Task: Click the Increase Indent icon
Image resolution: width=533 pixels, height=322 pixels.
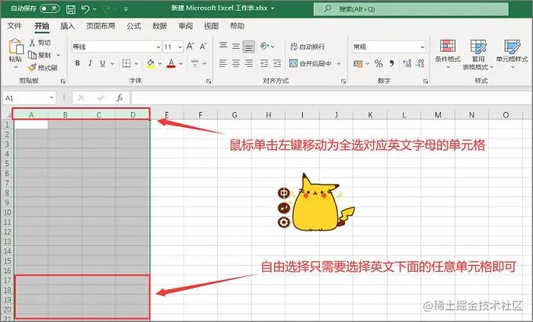Action: click(x=277, y=63)
